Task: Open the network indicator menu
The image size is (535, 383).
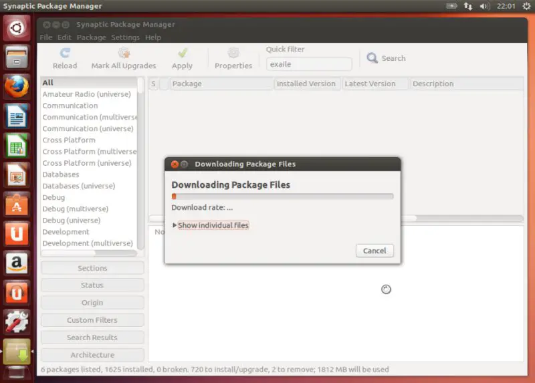Action: (x=467, y=6)
